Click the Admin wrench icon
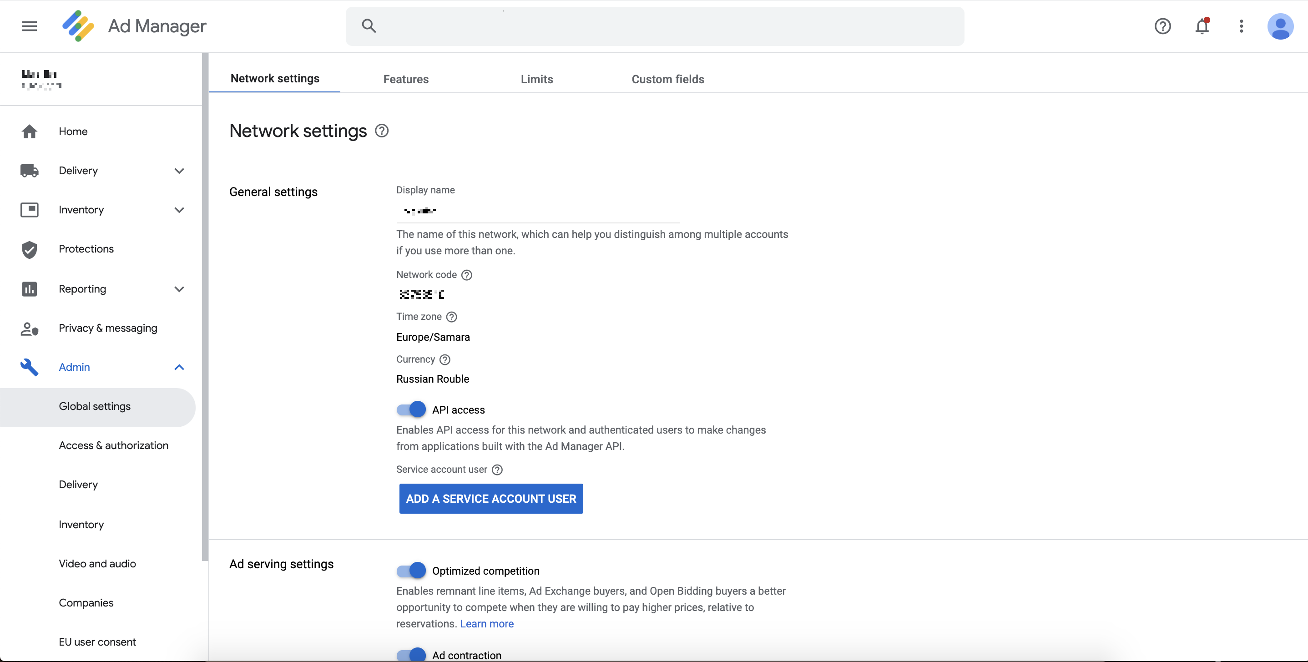 [30, 367]
